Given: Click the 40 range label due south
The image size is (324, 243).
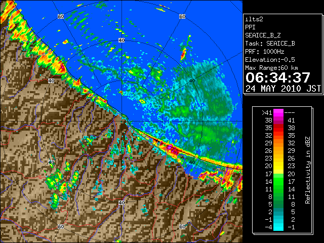Looking at the screenshot, I should coord(121,202).
